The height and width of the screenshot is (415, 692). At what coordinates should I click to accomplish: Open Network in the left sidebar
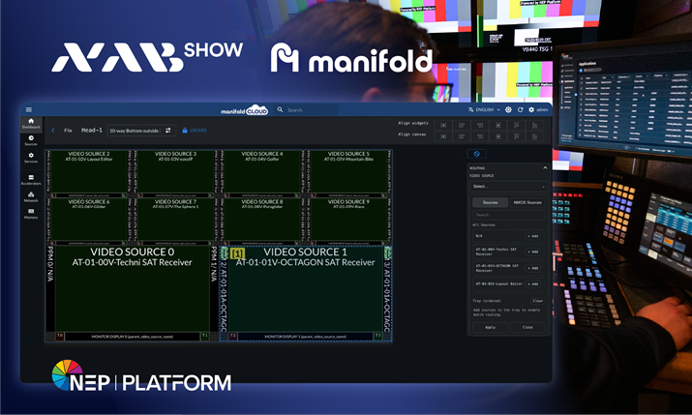pos(31,195)
